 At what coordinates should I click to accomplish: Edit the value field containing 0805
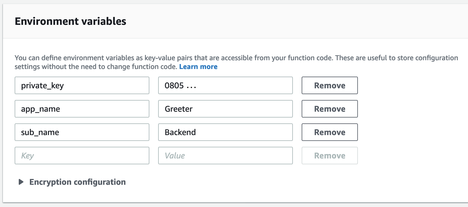click(226, 85)
